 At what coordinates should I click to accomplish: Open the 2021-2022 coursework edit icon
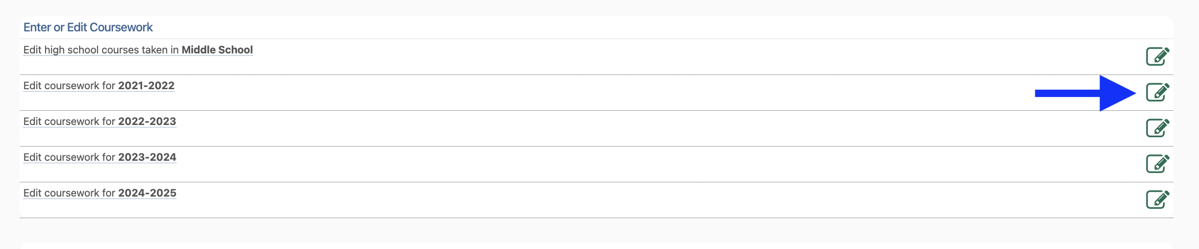1157,92
